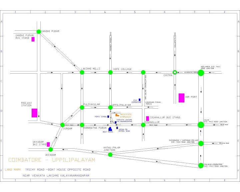Click the Palakad-Coimbatore Bye-Pass junction marker
This screenshot has width=240, height=192.
201,165
